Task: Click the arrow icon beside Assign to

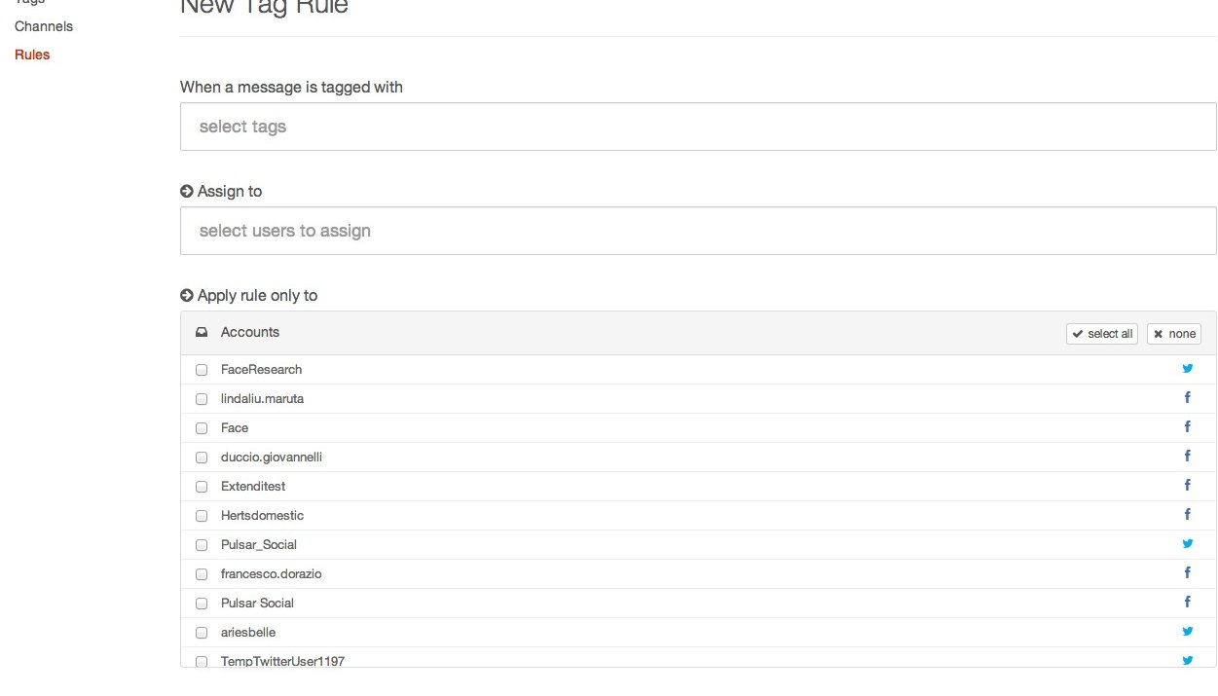Action: (187, 192)
